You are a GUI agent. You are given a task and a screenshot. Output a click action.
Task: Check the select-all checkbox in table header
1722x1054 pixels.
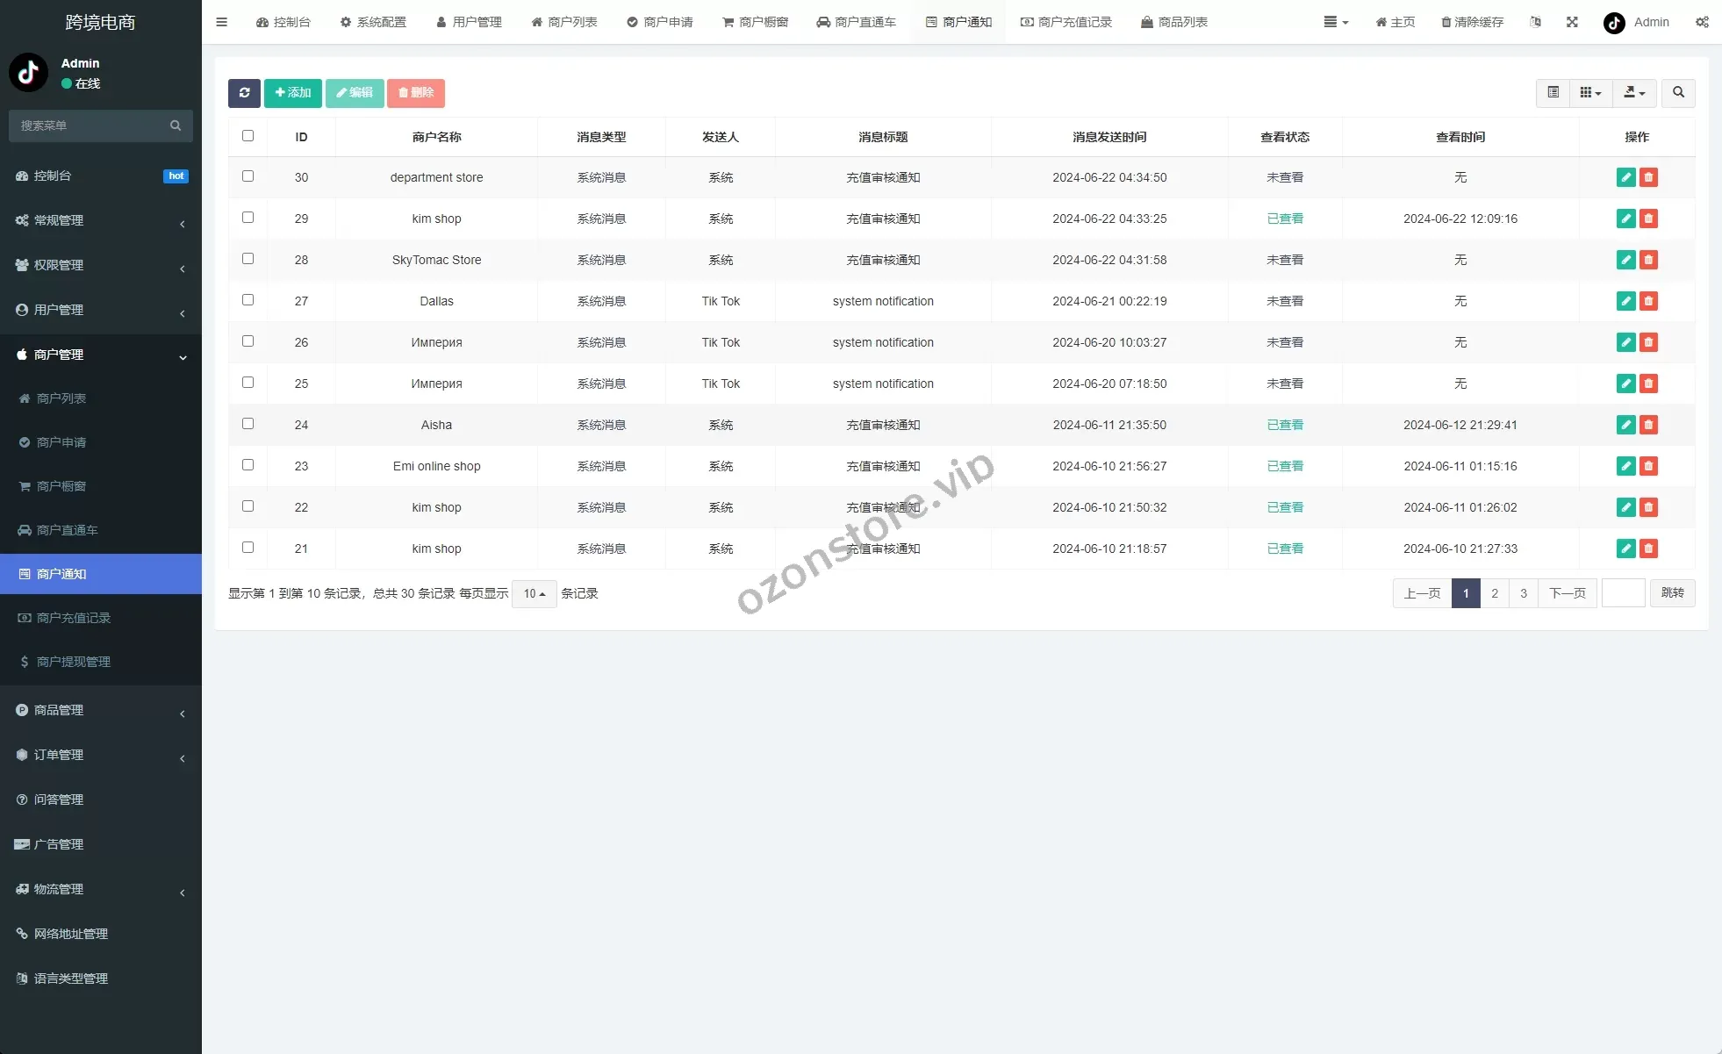click(x=248, y=136)
